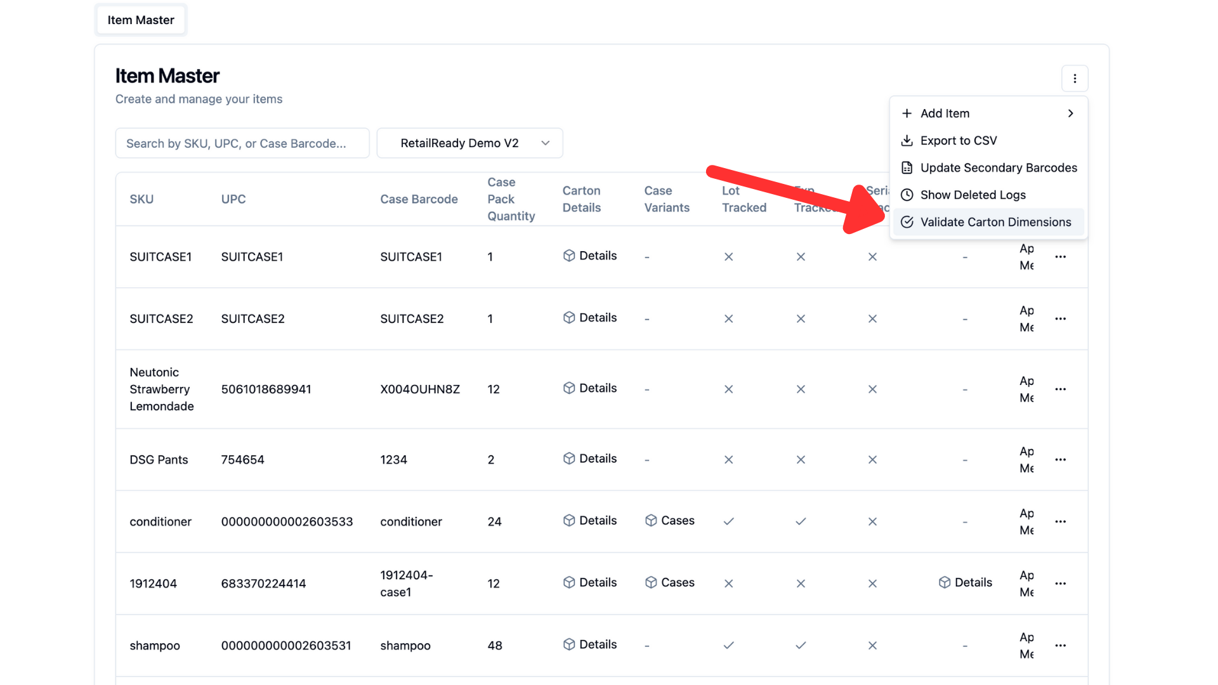Click the check-circle icon for Validate Carton Dimensions

pos(907,223)
